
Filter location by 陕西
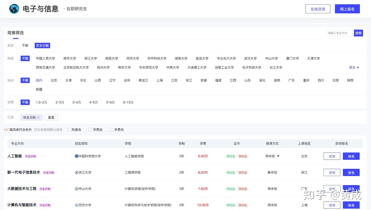(x=350, y=80)
